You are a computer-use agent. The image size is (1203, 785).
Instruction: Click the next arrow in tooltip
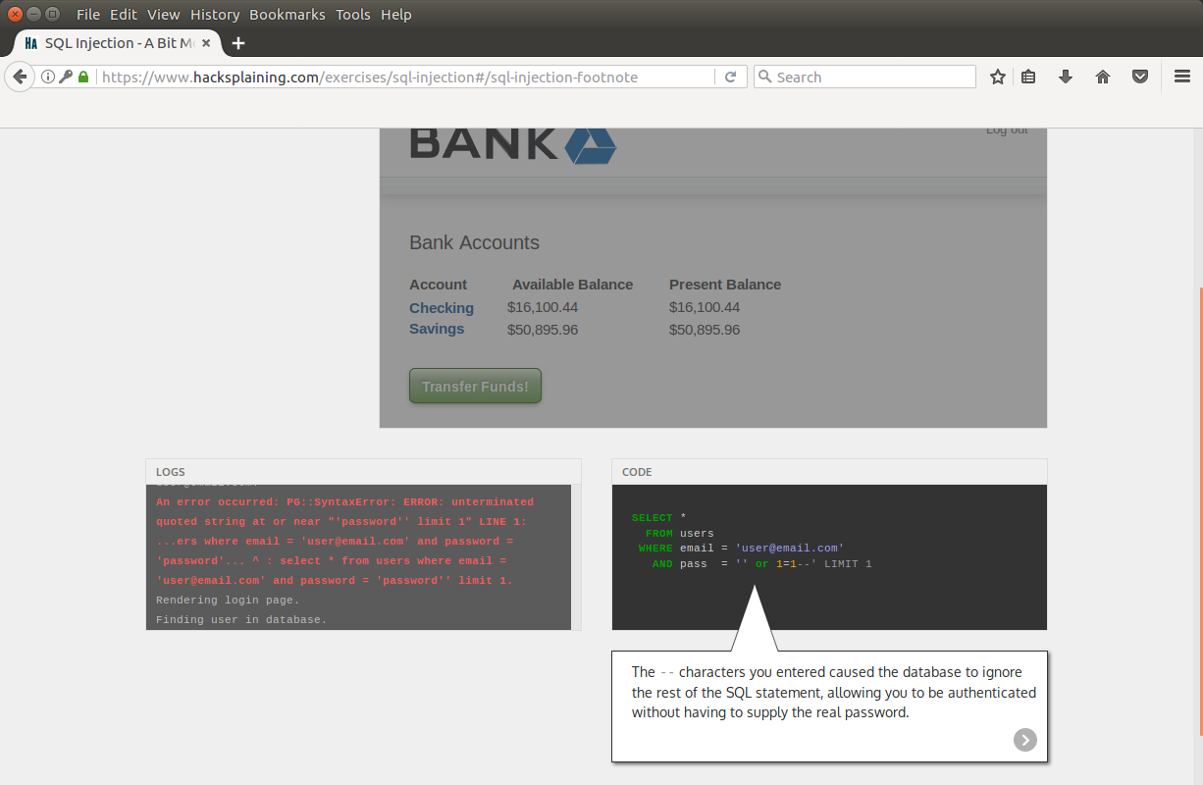(1025, 740)
